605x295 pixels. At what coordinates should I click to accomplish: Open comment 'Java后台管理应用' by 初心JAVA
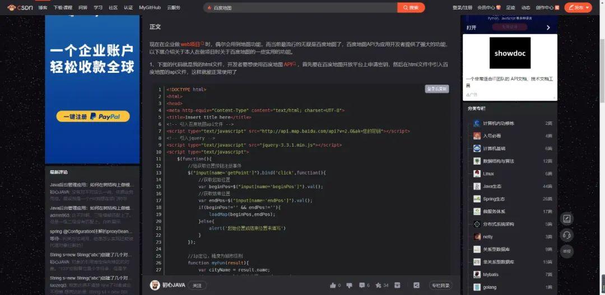click(x=92, y=185)
